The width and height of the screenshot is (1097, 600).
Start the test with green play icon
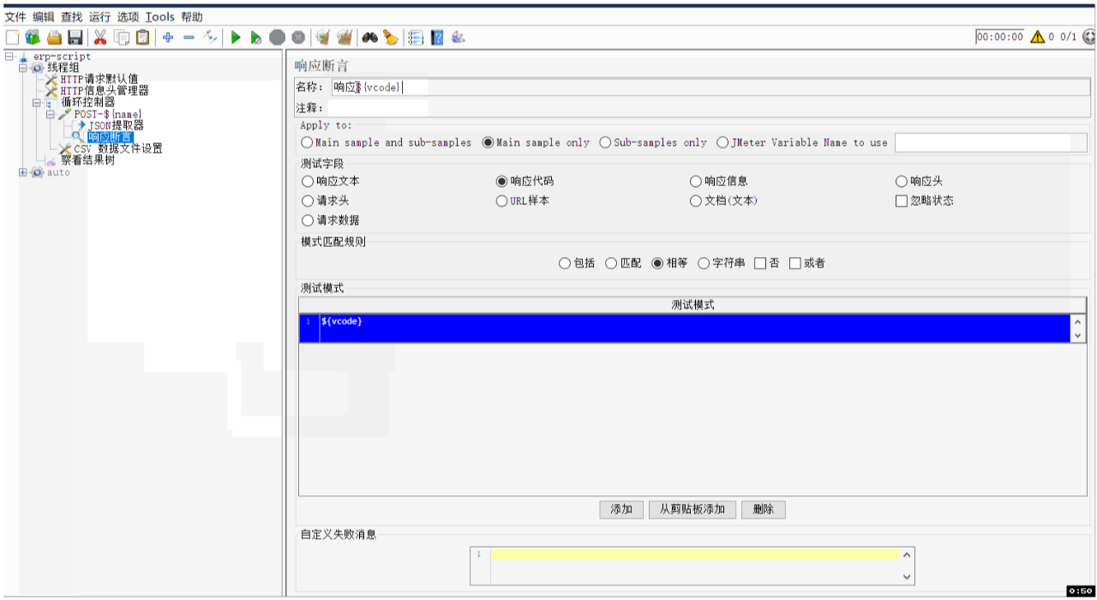[235, 37]
